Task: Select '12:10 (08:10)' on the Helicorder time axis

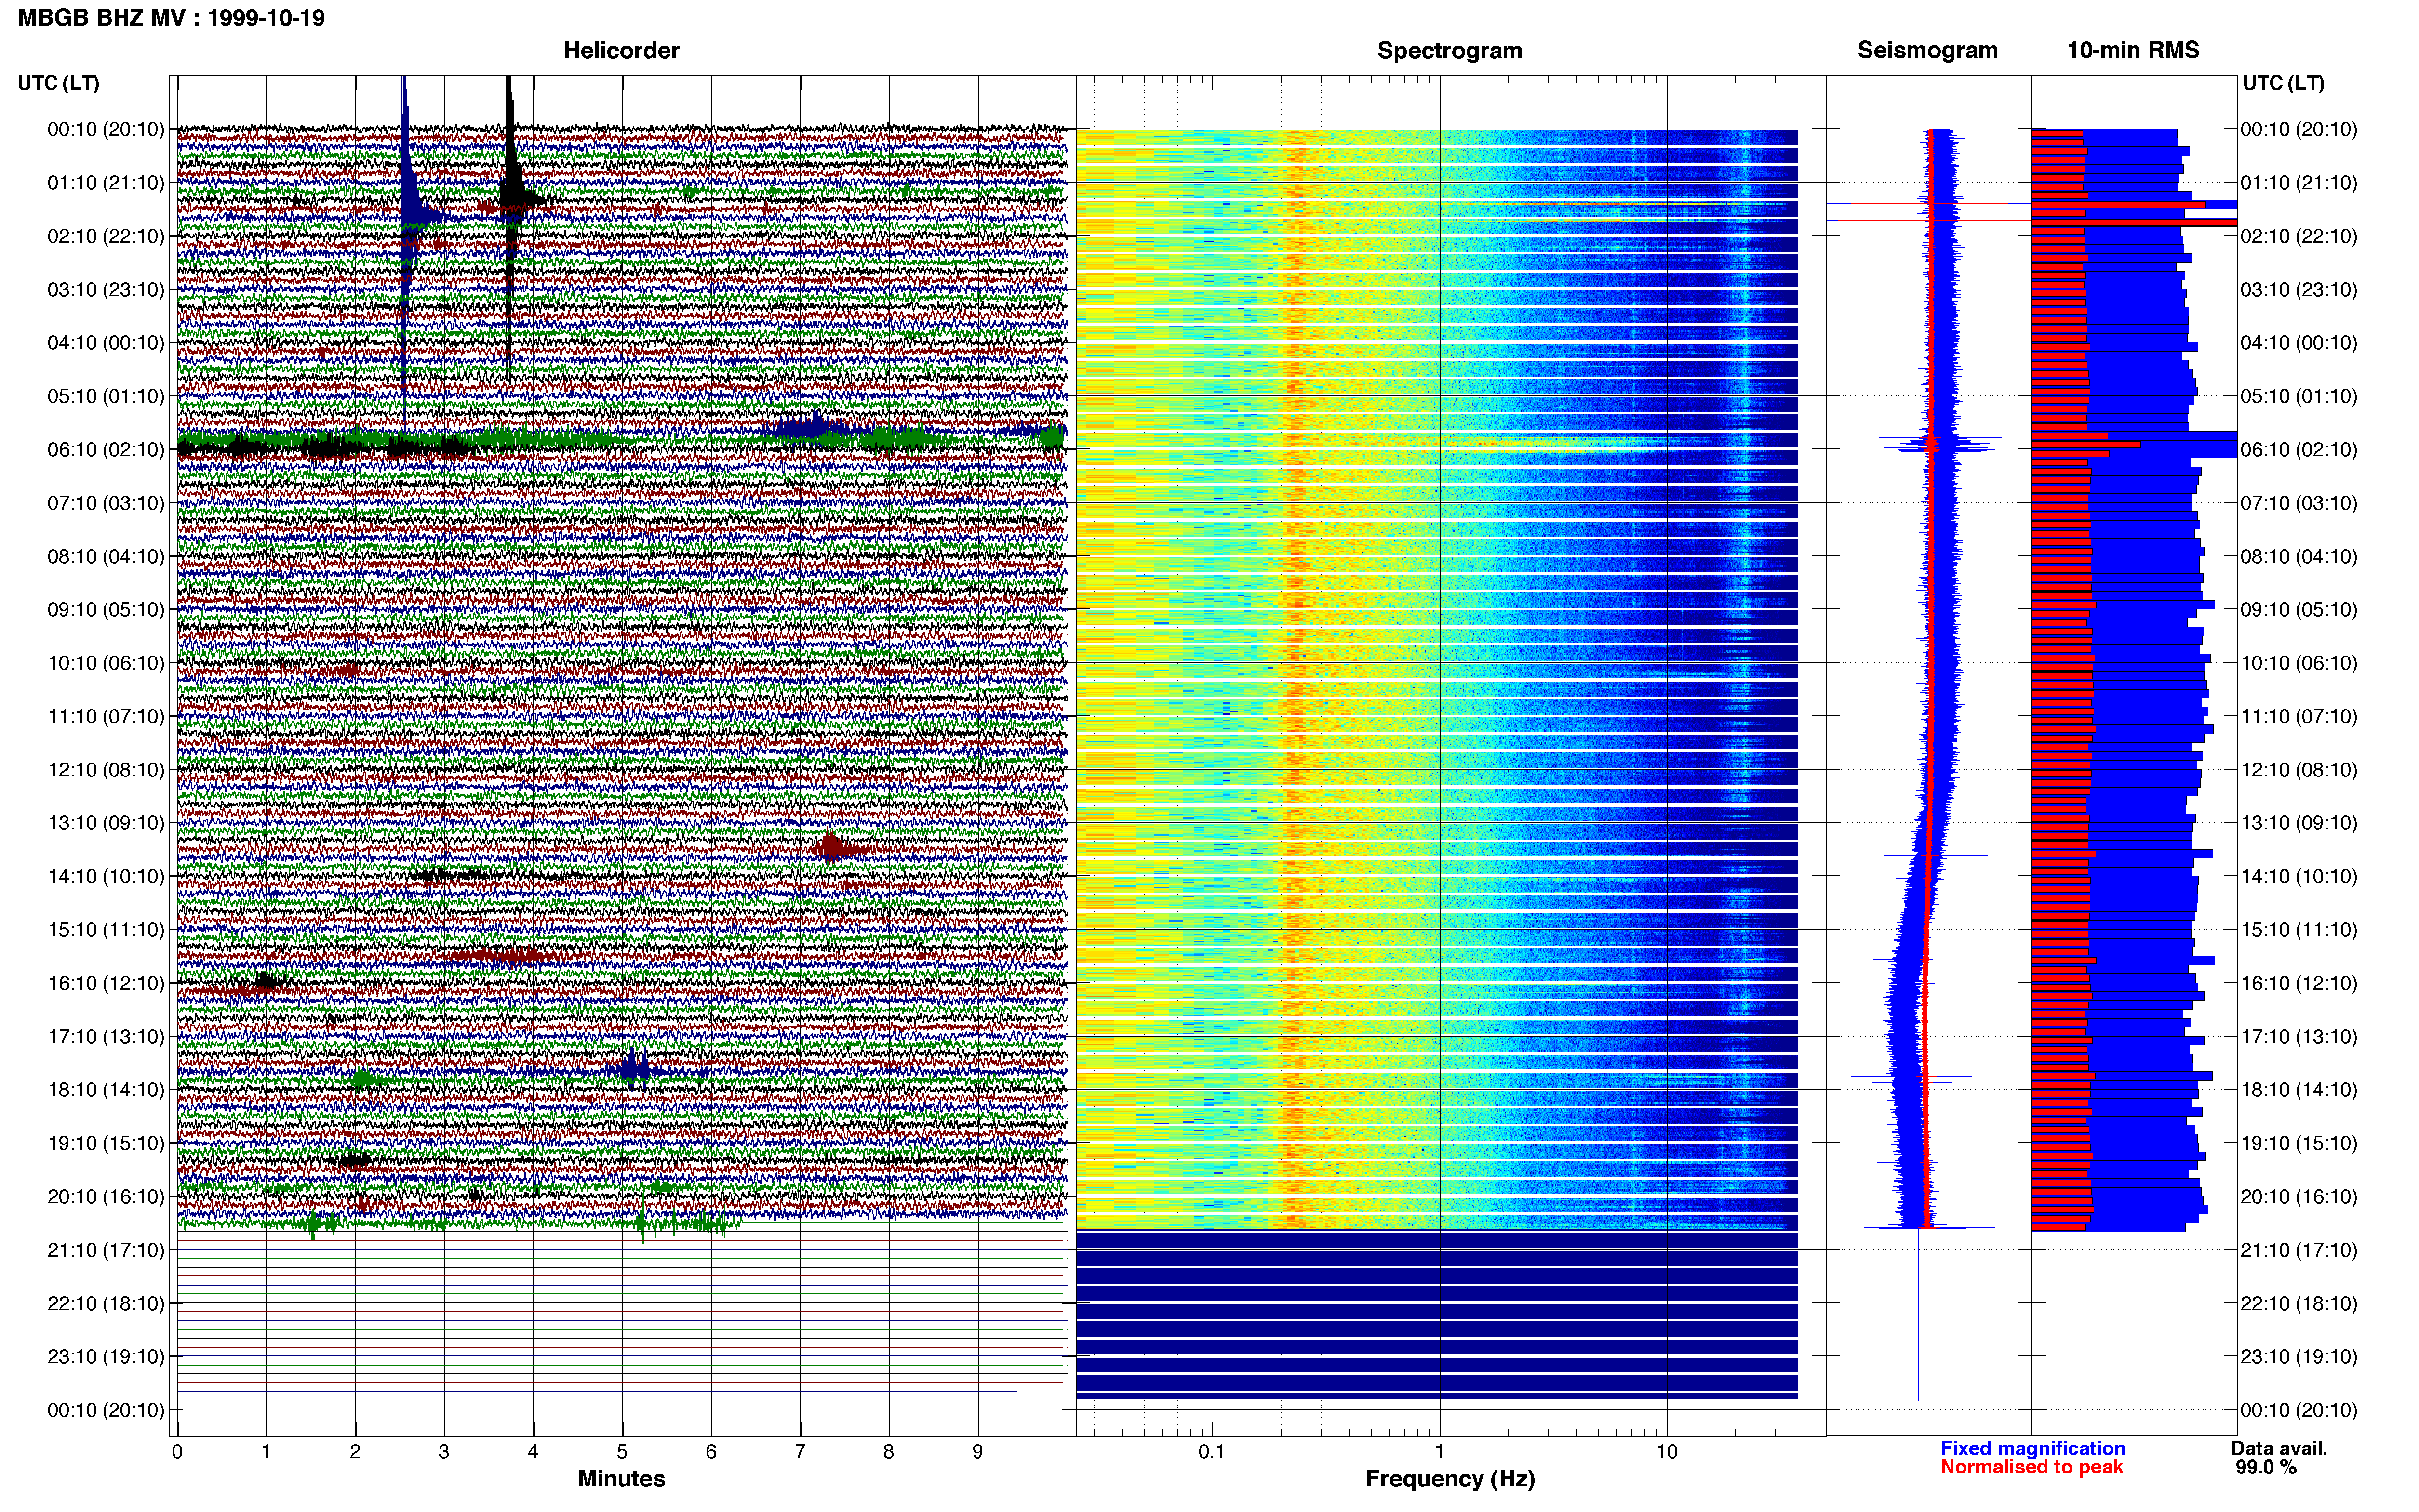Action: pyautogui.click(x=106, y=770)
